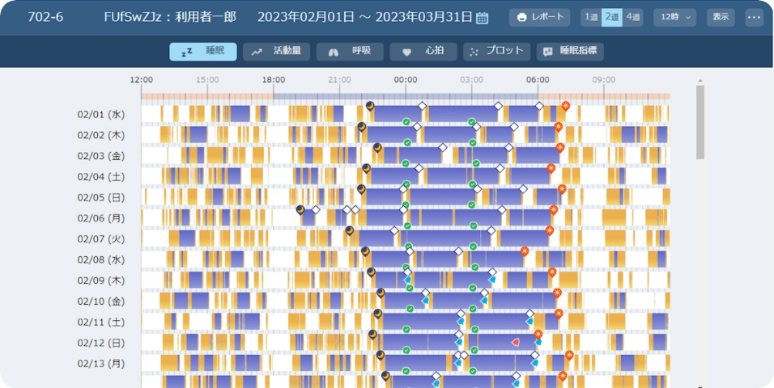The image size is (774, 388).
Task: Click the レポート print button
Action: point(540,17)
